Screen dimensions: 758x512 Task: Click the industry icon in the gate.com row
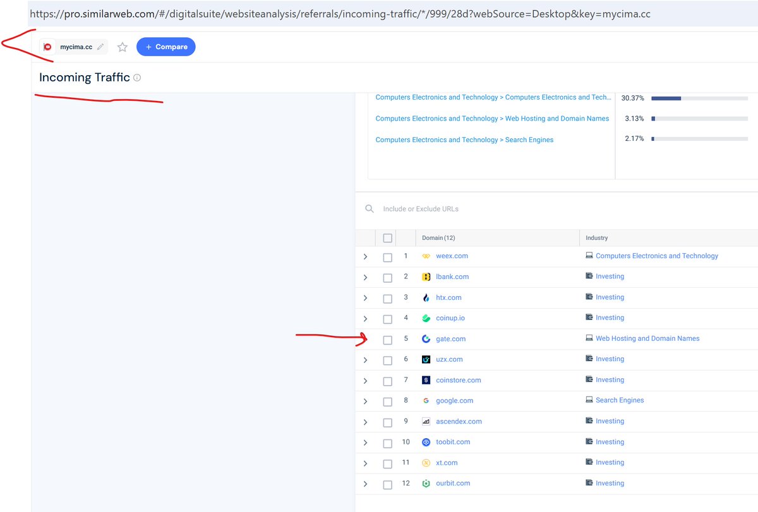(589, 338)
